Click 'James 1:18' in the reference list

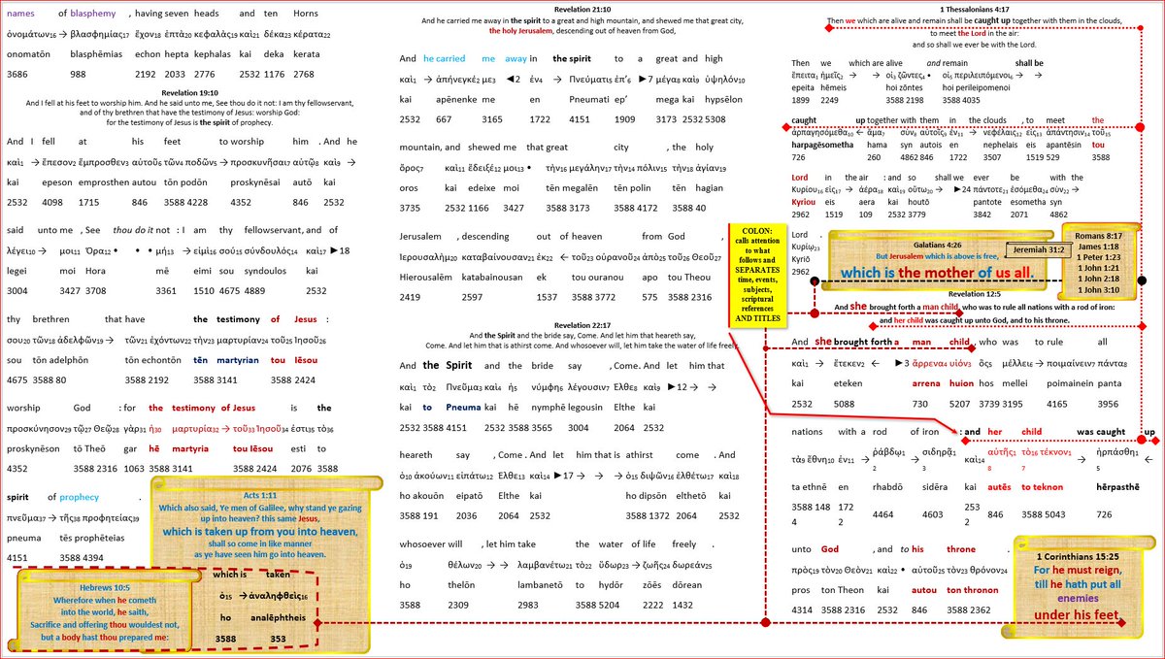(x=1100, y=246)
